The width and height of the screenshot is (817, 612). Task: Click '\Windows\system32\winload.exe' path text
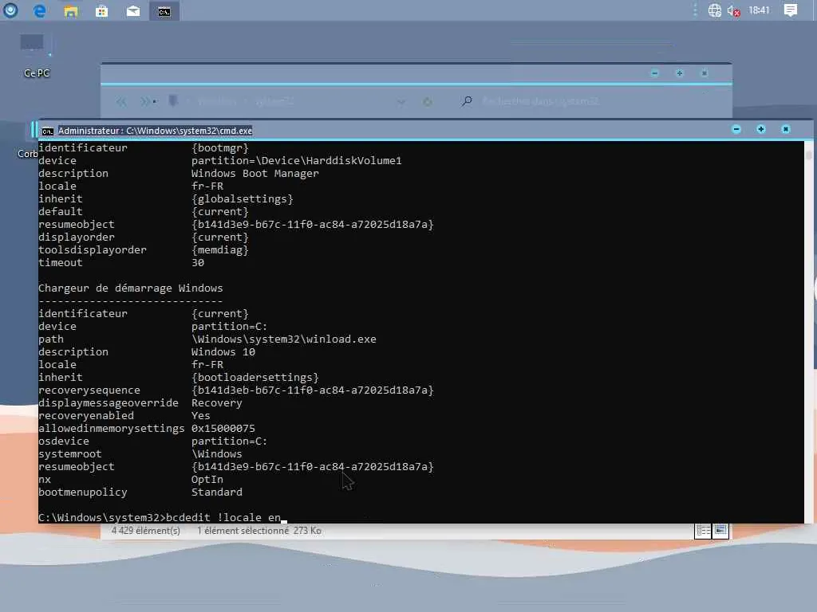283,339
